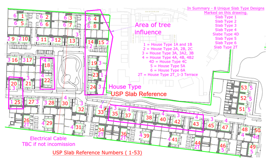Image resolution: width=274 pixels, height=166 pixels.
Task: Select slab number 22 plot
Action: click(47, 80)
